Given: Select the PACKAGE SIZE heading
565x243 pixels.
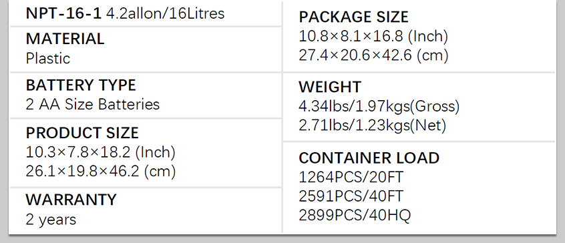Looking at the screenshot, I should click(x=354, y=17).
